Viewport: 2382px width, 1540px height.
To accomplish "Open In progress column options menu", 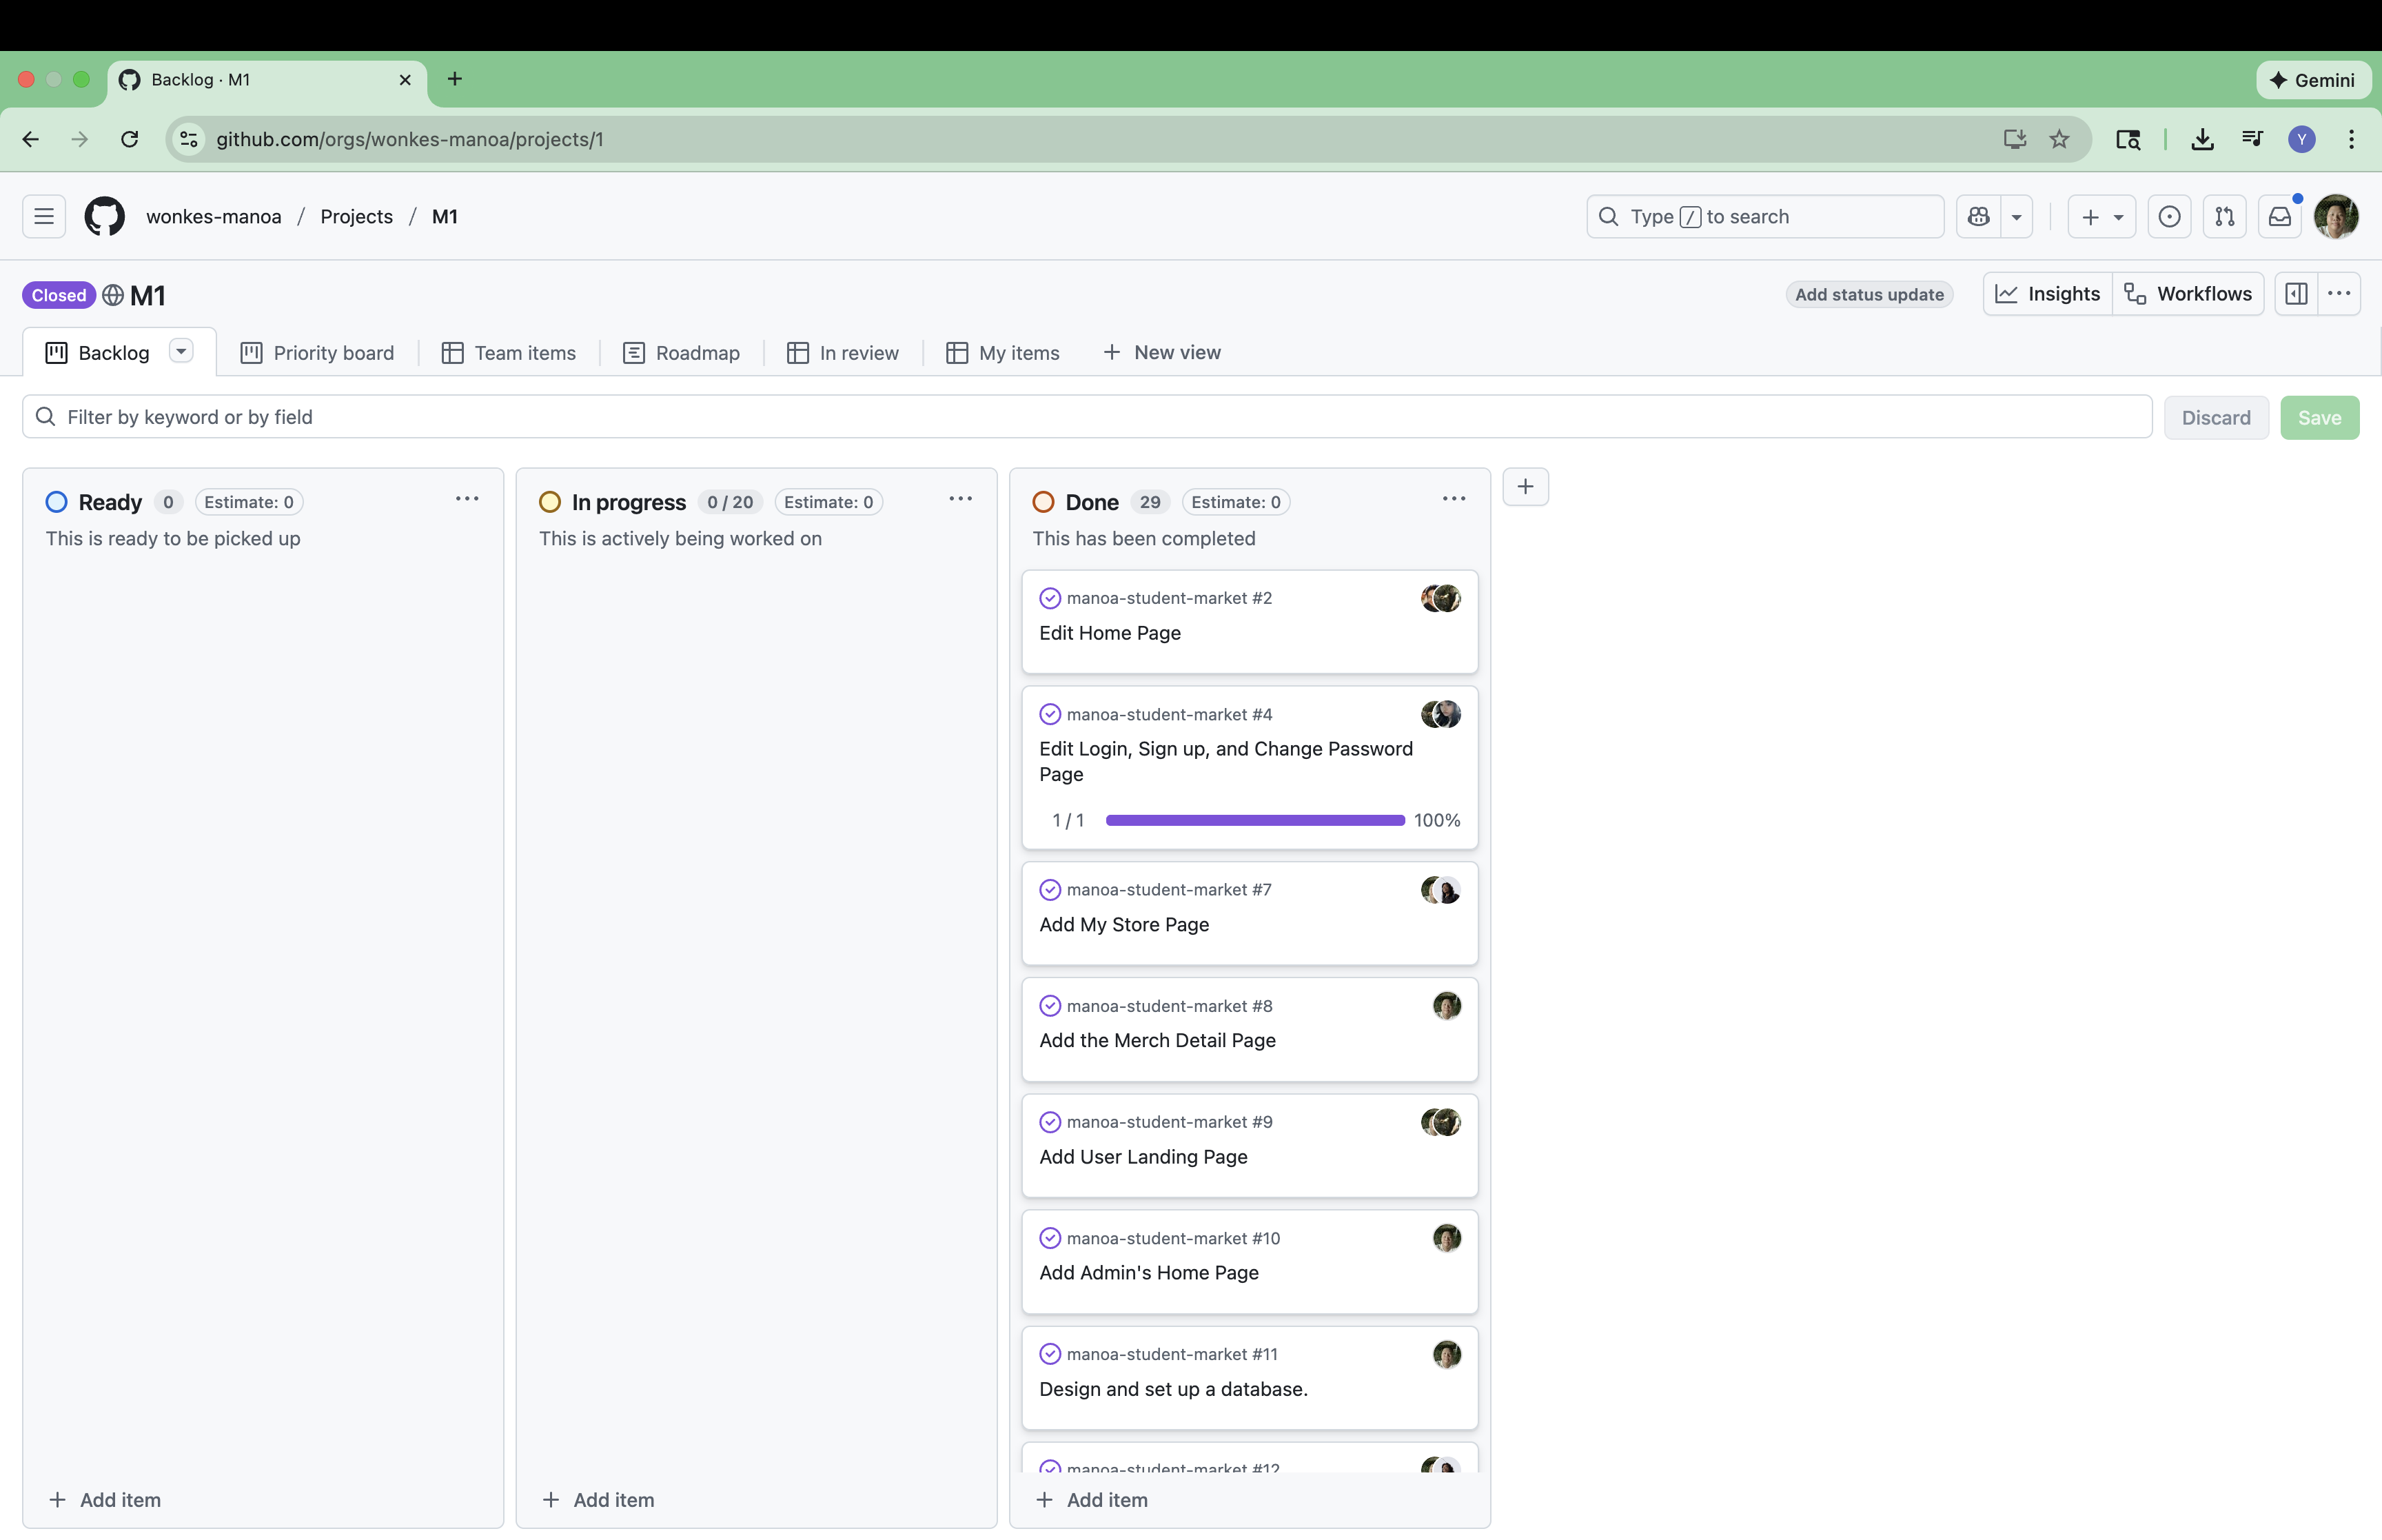I will click(x=959, y=499).
